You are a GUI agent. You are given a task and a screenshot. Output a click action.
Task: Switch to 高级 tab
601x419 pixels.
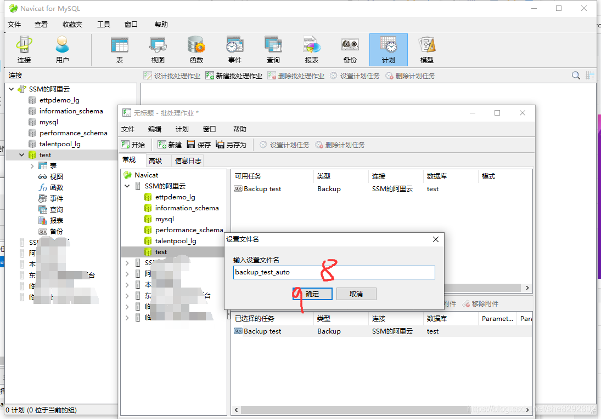[x=155, y=160]
